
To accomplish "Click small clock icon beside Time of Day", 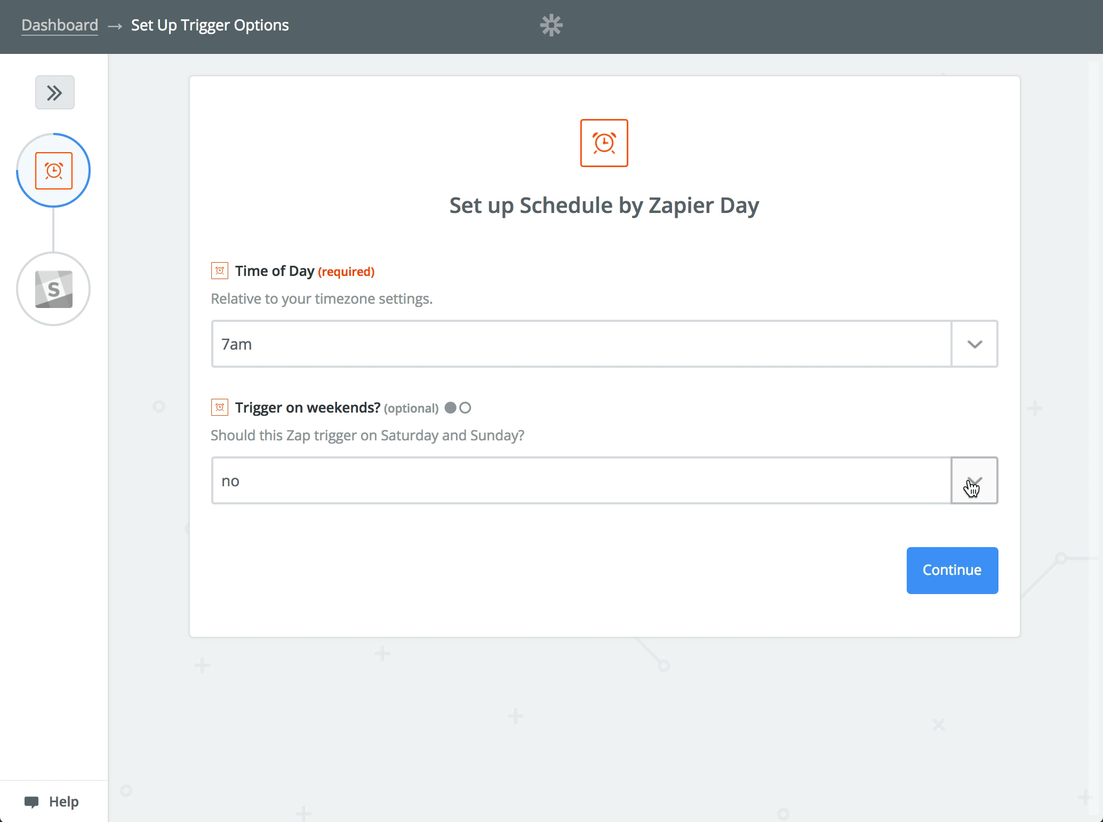I will 219,271.
